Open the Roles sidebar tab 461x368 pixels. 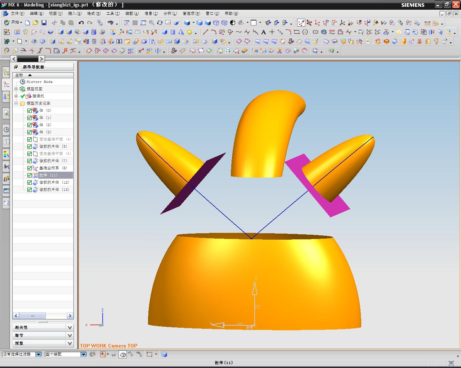[x=6, y=179]
